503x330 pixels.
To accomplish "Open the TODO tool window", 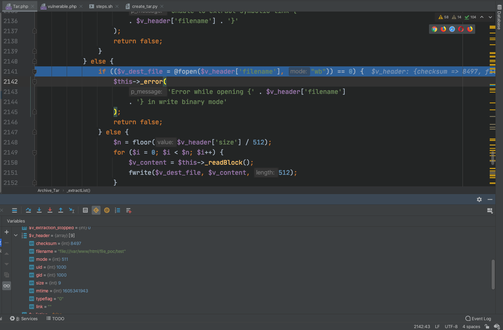I will [x=55, y=319].
